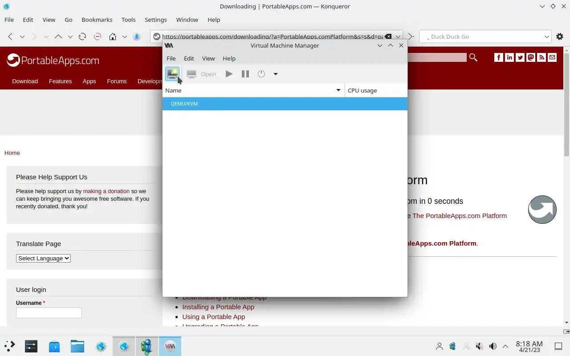Clear the Konqueror URL bar
Screen dimensions: 570x356
click(x=388, y=36)
